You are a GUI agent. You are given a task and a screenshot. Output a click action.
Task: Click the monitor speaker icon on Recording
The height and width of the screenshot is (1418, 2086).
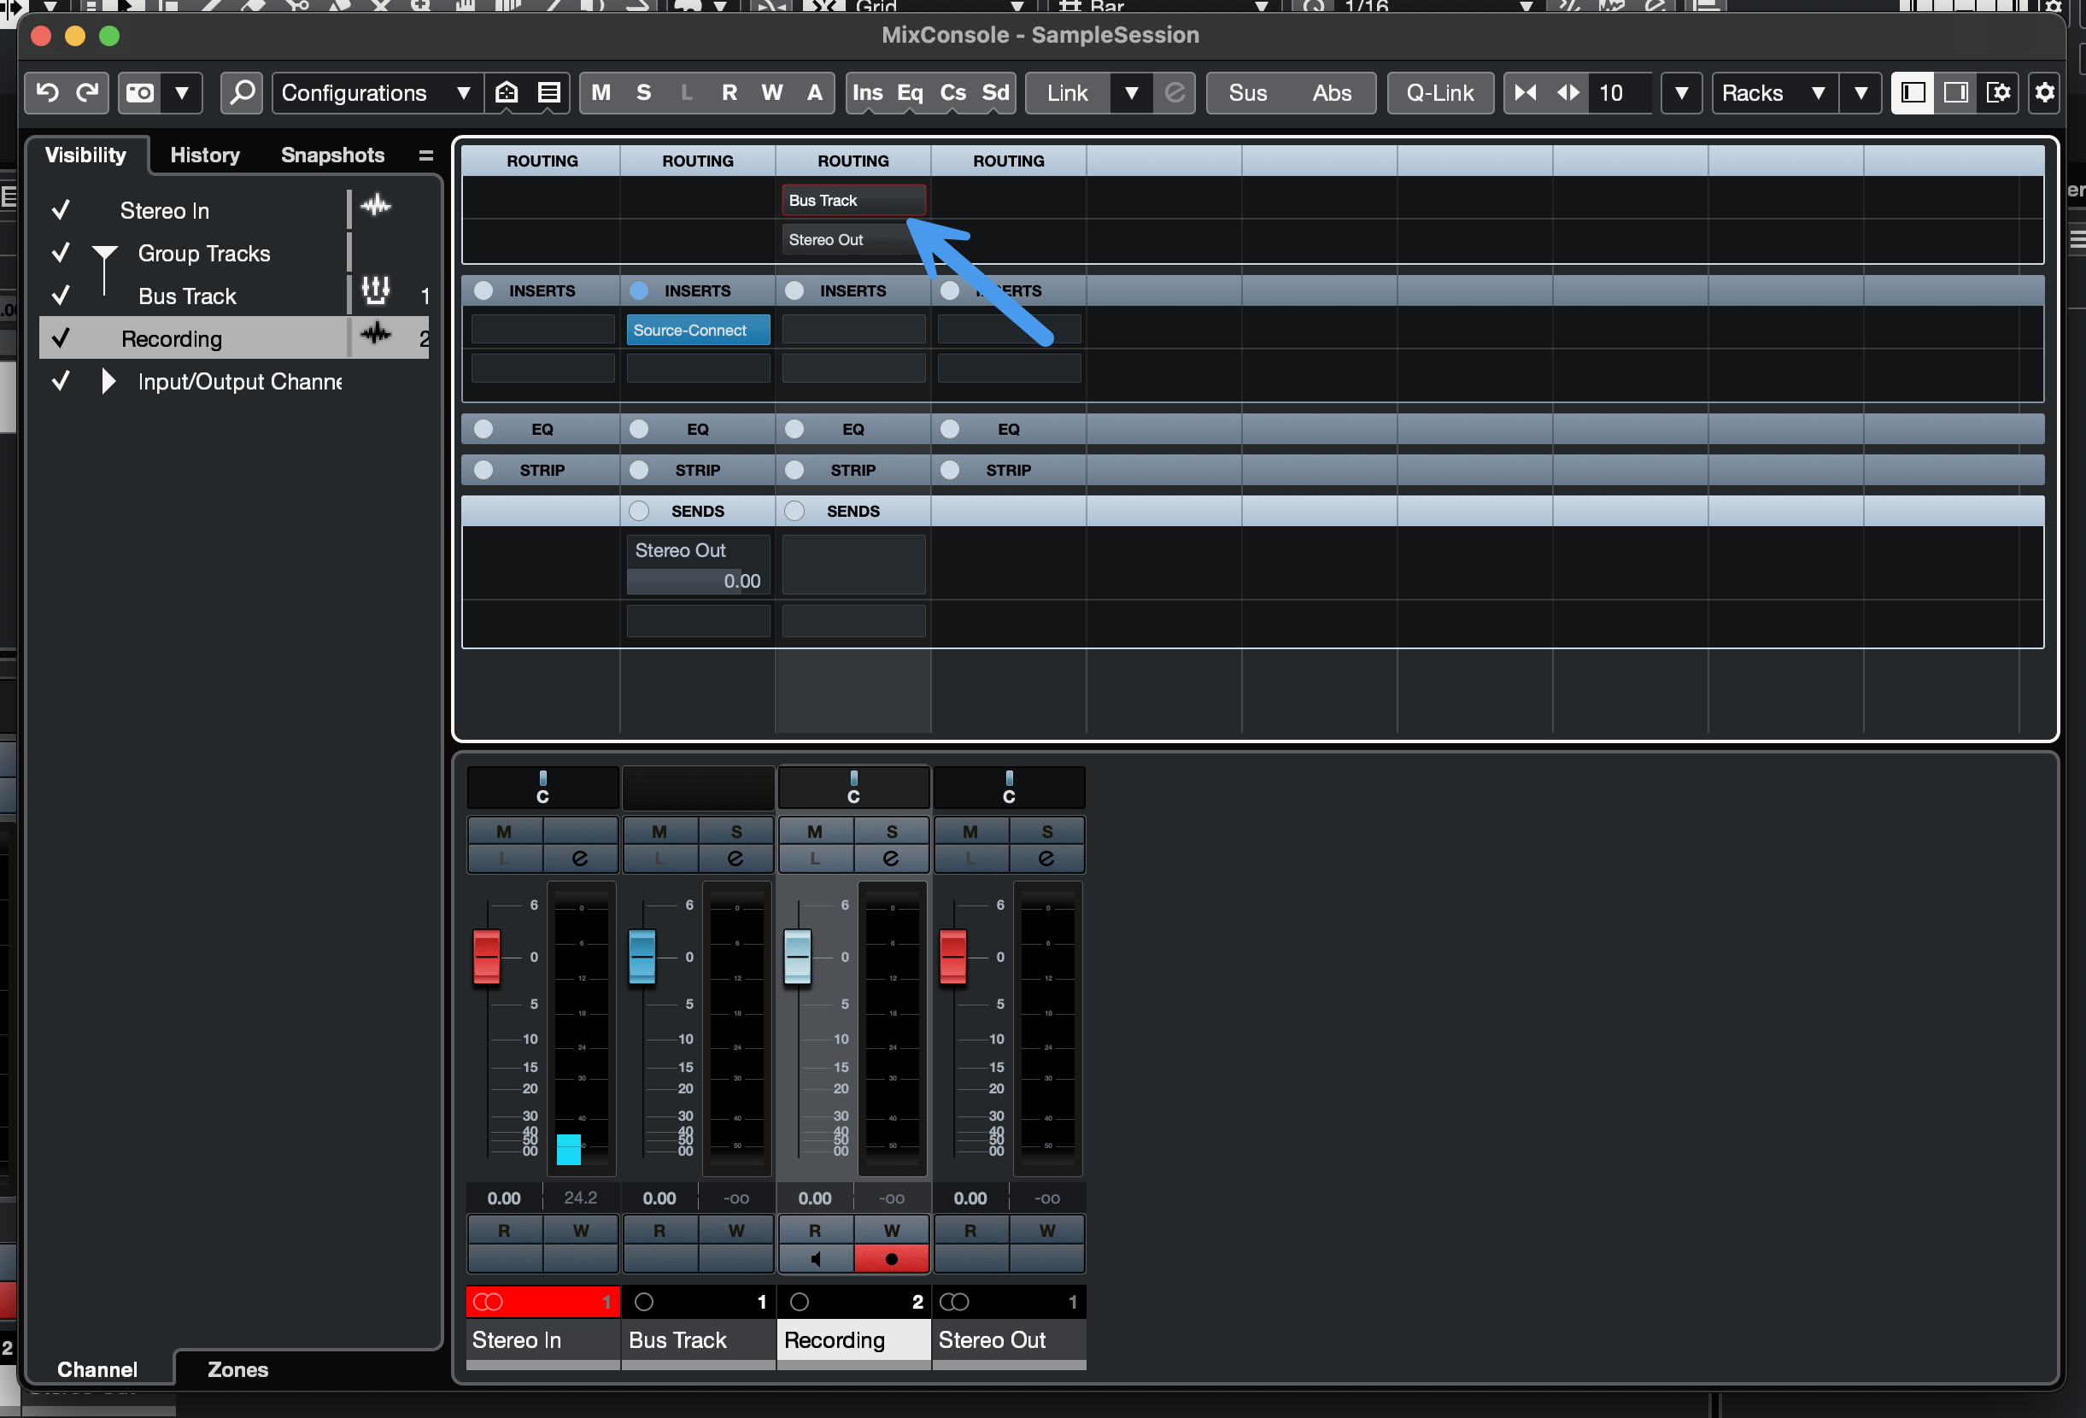815,1258
